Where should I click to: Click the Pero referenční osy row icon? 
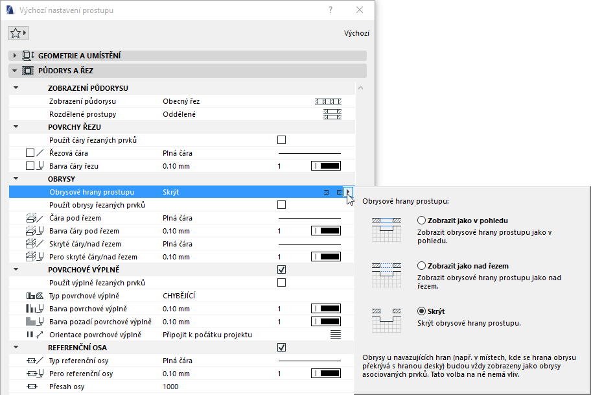point(35,374)
